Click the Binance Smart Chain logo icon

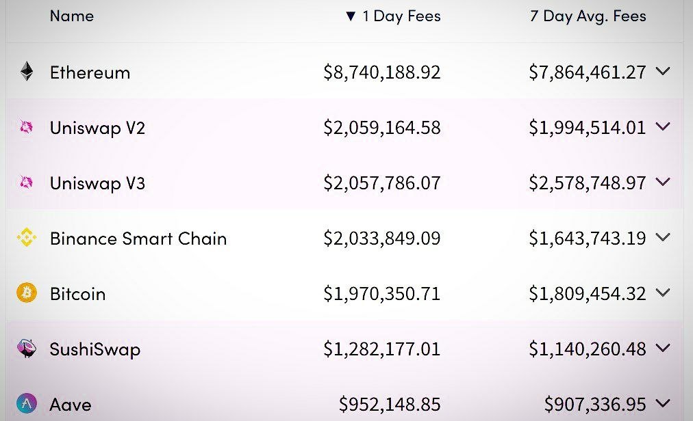point(27,237)
